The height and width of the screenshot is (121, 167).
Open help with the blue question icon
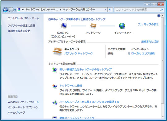[x=159, y=16]
